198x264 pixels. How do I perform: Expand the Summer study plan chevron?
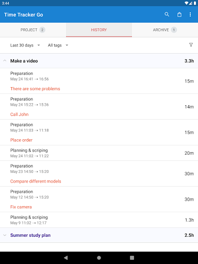click(5, 235)
